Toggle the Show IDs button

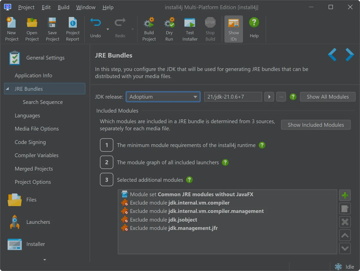click(x=234, y=29)
